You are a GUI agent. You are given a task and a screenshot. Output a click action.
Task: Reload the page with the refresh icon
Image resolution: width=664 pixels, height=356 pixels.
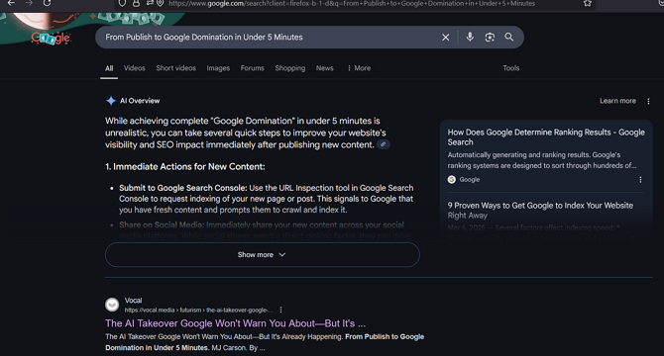47,3
